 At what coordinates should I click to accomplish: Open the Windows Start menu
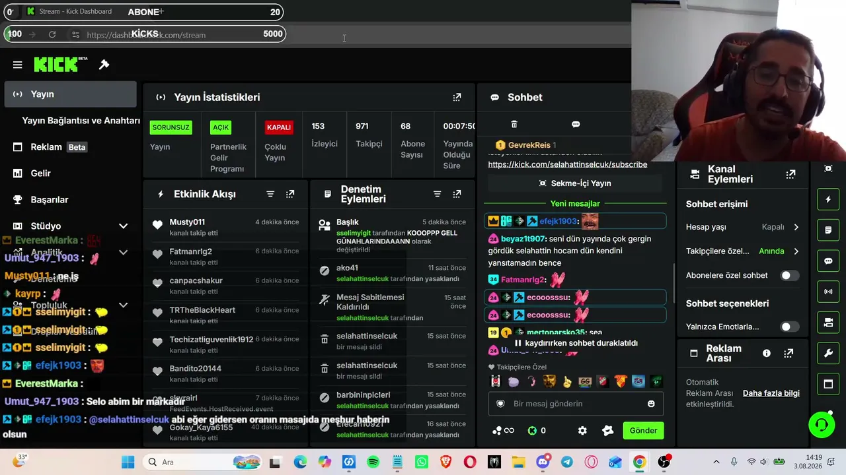pyautogui.click(x=128, y=462)
